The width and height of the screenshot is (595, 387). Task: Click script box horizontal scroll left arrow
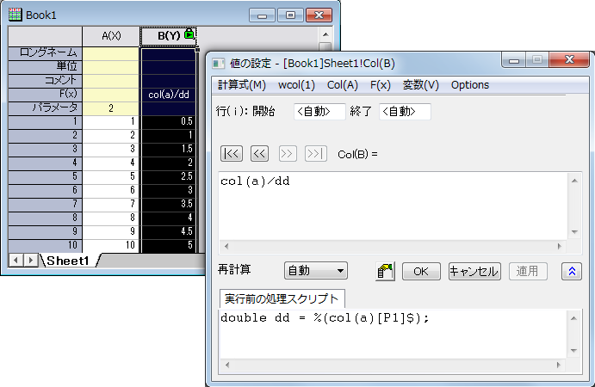pyautogui.click(x=227, y=365)
